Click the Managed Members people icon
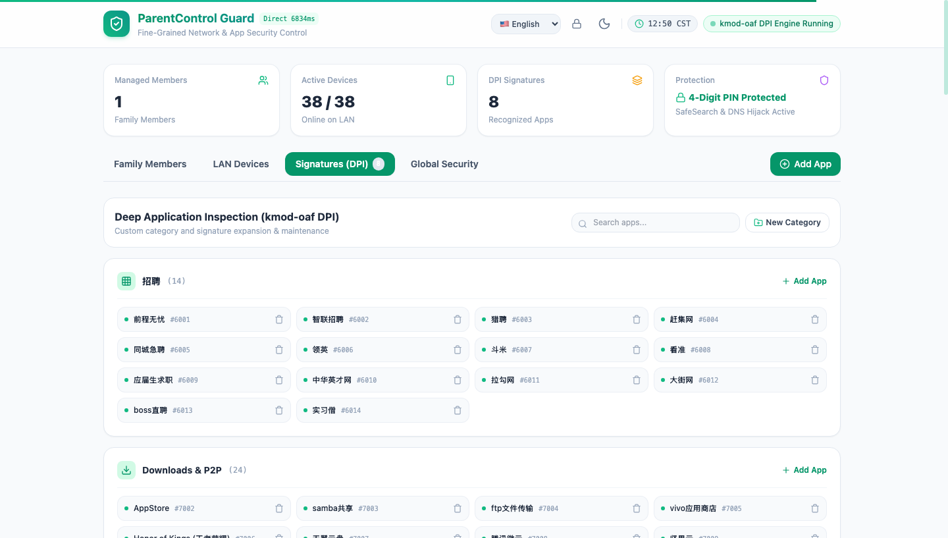The height and width of the screenshot is (538, 948). point(263,80)
